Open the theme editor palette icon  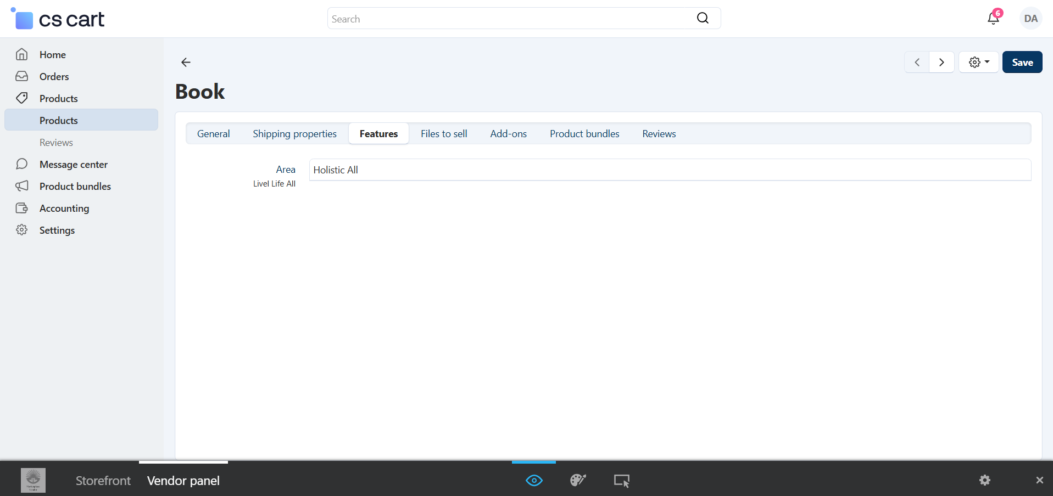click(x=578, y=481)
